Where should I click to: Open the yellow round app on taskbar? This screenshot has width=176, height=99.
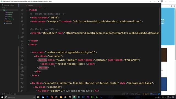[61, 97]
